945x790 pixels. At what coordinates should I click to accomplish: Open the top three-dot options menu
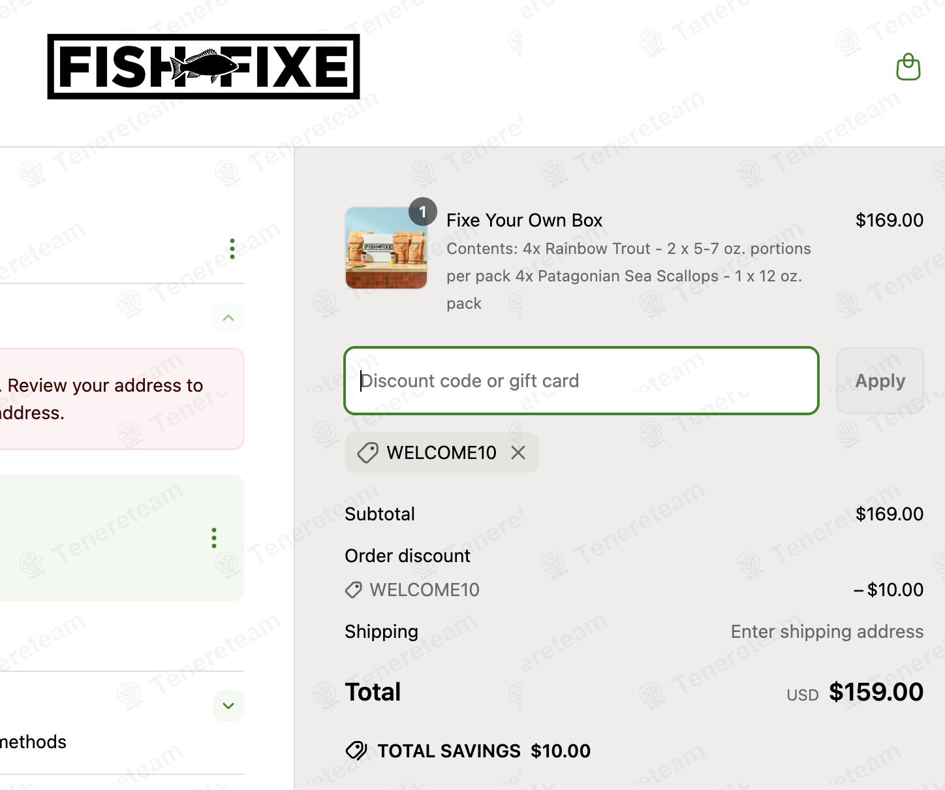pyautogui.click(x=232, y=249)
